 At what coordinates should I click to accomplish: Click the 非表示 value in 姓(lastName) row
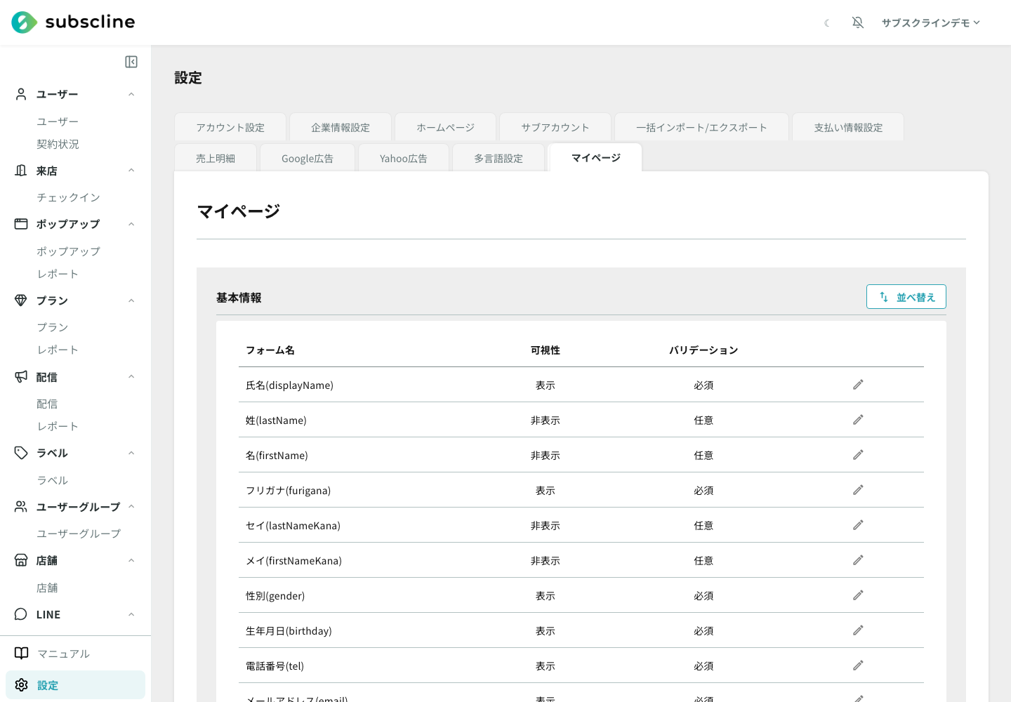(x=546, y=420)
